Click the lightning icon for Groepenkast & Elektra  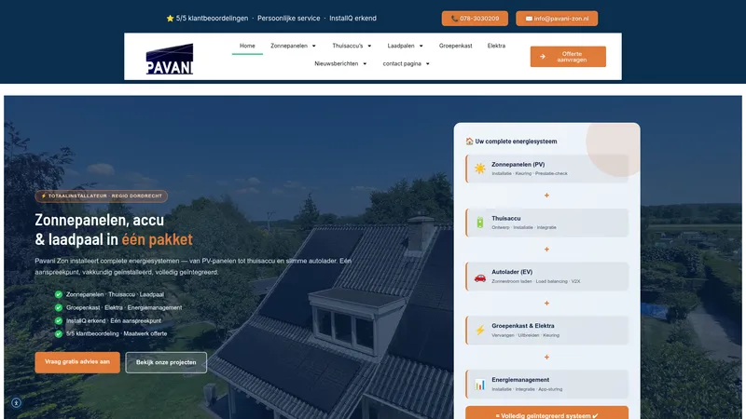tap(479, 331)
